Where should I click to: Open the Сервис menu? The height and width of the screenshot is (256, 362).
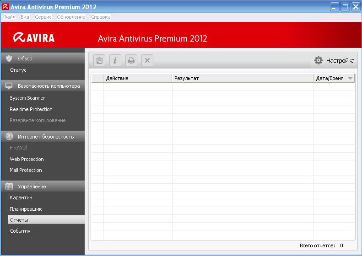pyautogui.click(x=43, y=17)
